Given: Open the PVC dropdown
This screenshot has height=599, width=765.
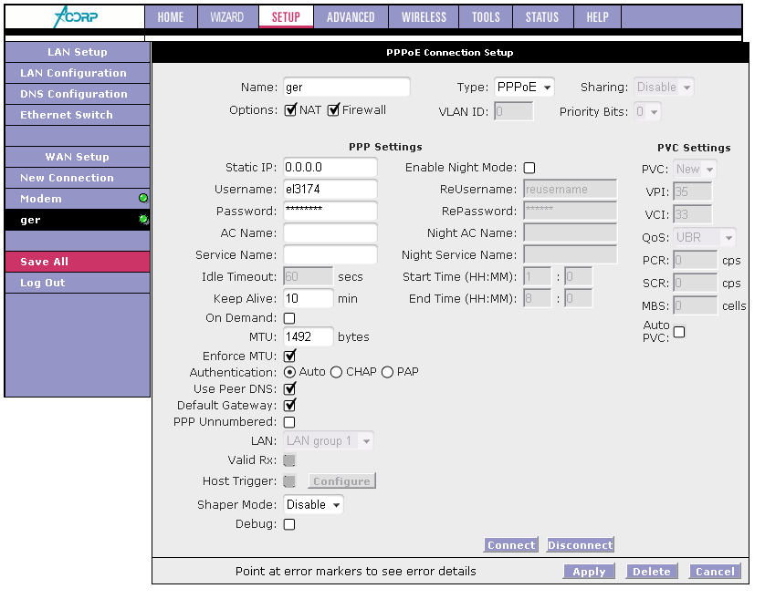Looking at the screenshot, I should click(x=695, y=170).
